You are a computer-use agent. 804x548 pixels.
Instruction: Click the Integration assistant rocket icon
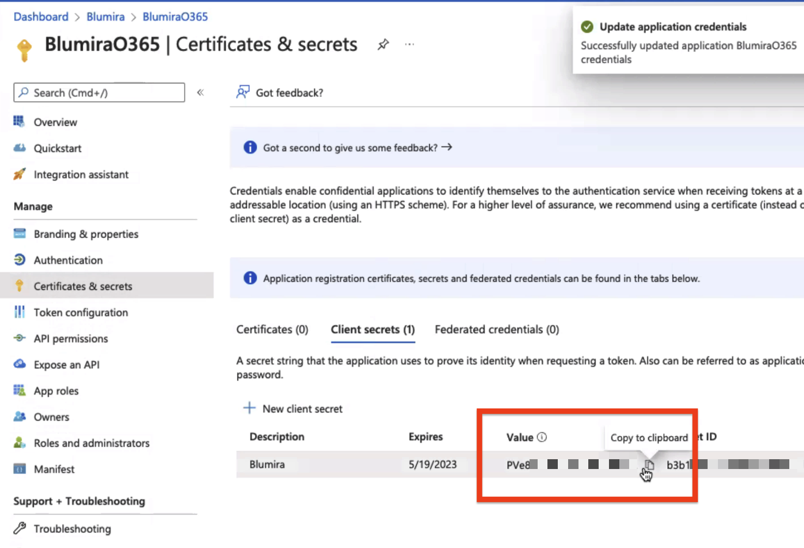pos(20,174)
